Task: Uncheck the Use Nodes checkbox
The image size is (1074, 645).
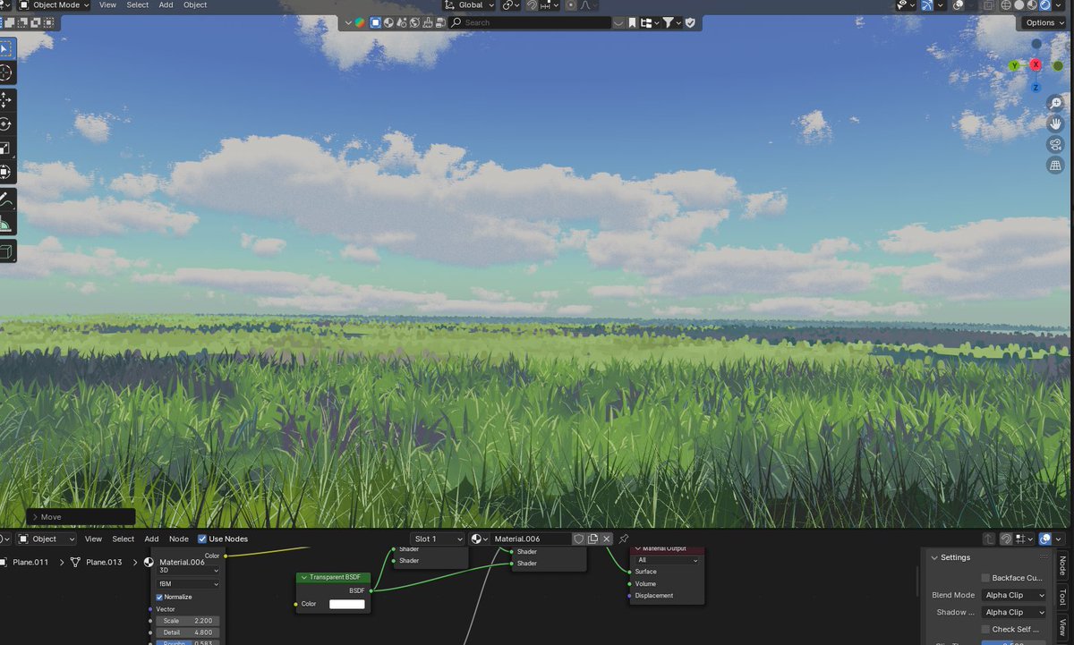Action: coord(201,539)
